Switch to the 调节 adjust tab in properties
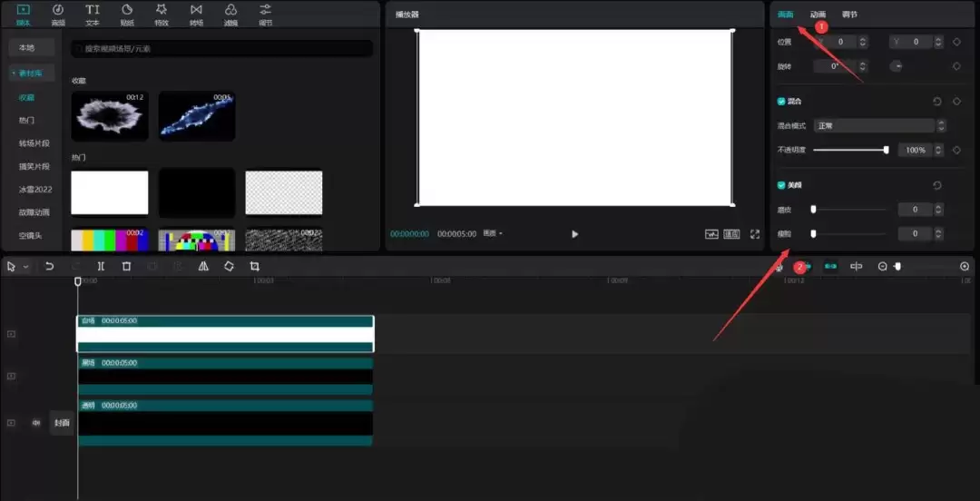The width and height of the screenshot is (980, 501). (x=848, y=15)
